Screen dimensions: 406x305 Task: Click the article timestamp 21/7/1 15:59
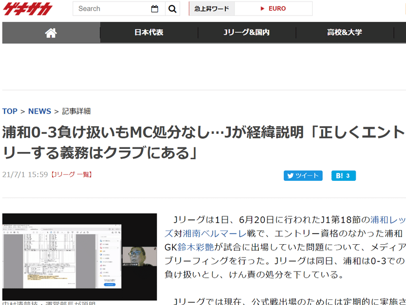point(25,174)
